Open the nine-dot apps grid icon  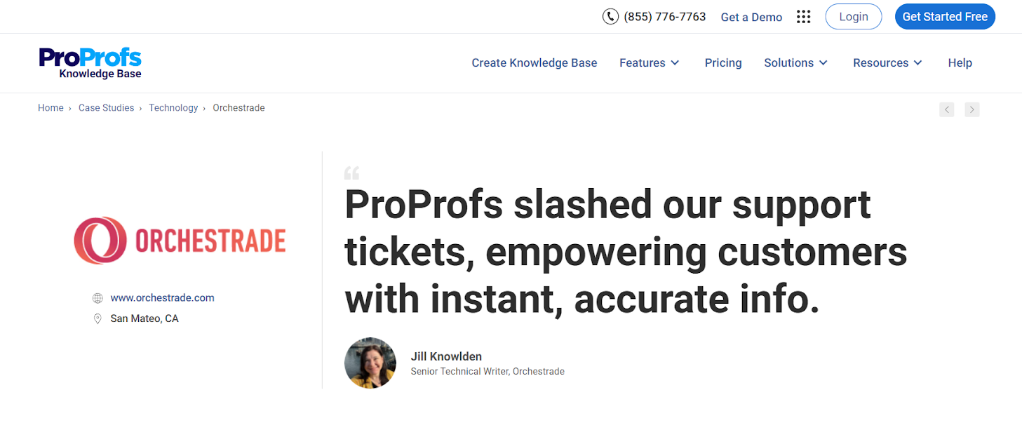pos(804,17)
